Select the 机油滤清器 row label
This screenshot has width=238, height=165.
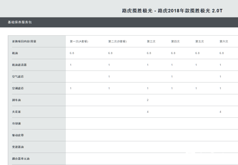pos(19,65)
